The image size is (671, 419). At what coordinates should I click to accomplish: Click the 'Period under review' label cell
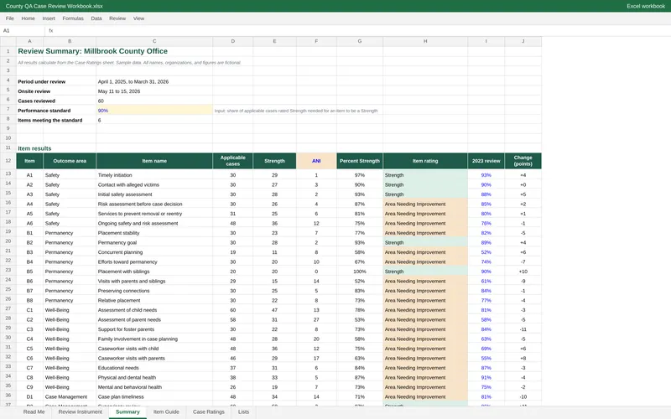click(41, 81)
